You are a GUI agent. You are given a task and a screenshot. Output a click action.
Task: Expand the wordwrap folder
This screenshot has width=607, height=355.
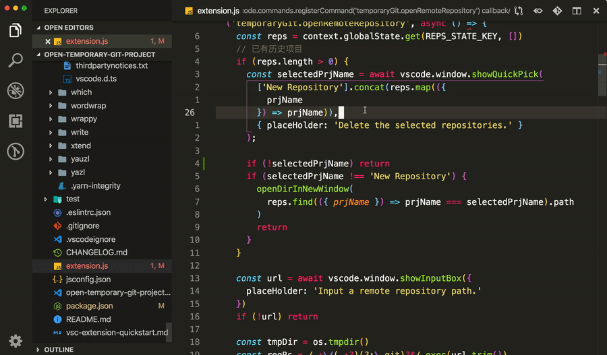click(x=51, y=106)
